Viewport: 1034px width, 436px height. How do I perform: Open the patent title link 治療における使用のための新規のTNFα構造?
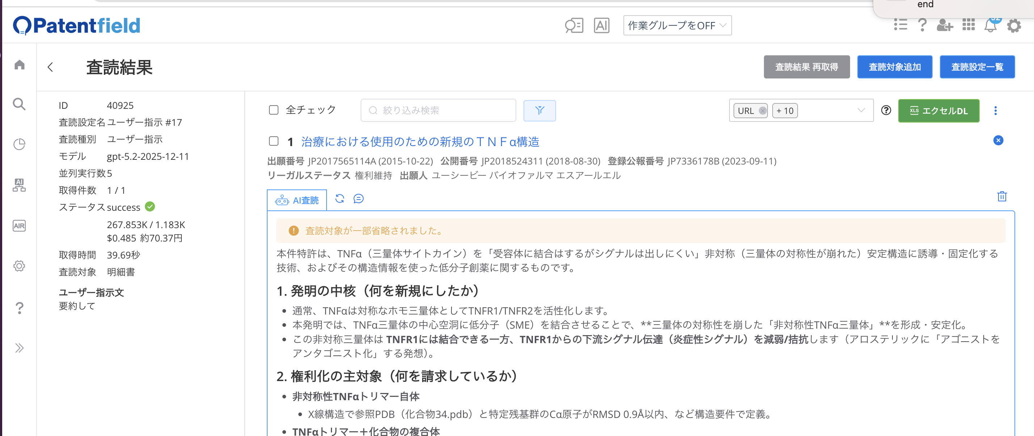420,142
